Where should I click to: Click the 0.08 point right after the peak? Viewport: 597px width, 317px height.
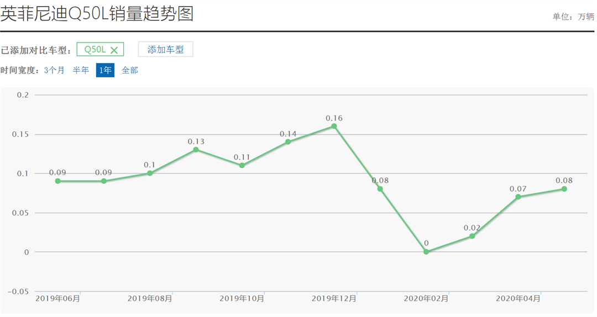380,189
